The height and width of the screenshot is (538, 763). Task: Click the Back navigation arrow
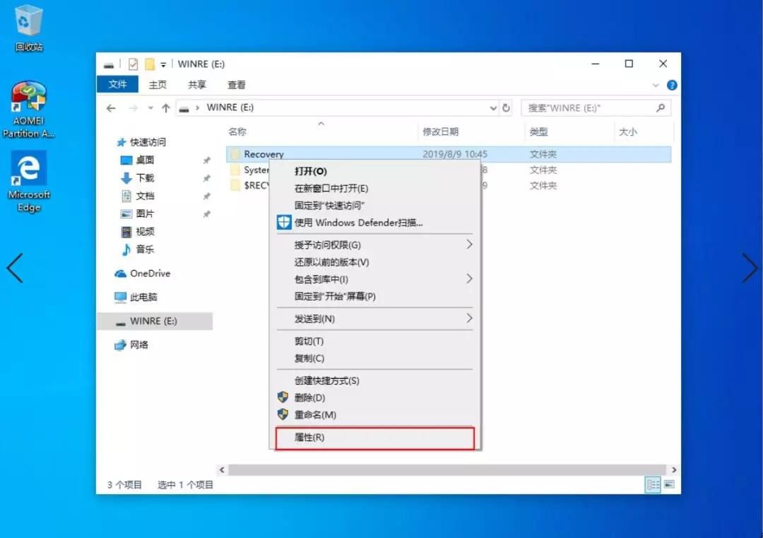pyautogui.click(x=111, y=108)
